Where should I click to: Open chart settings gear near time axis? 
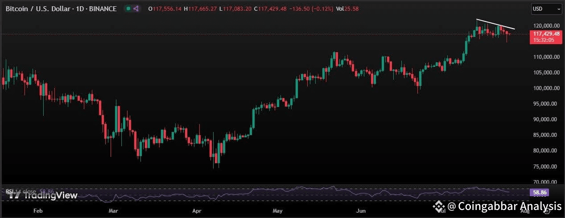click(547, 210)
